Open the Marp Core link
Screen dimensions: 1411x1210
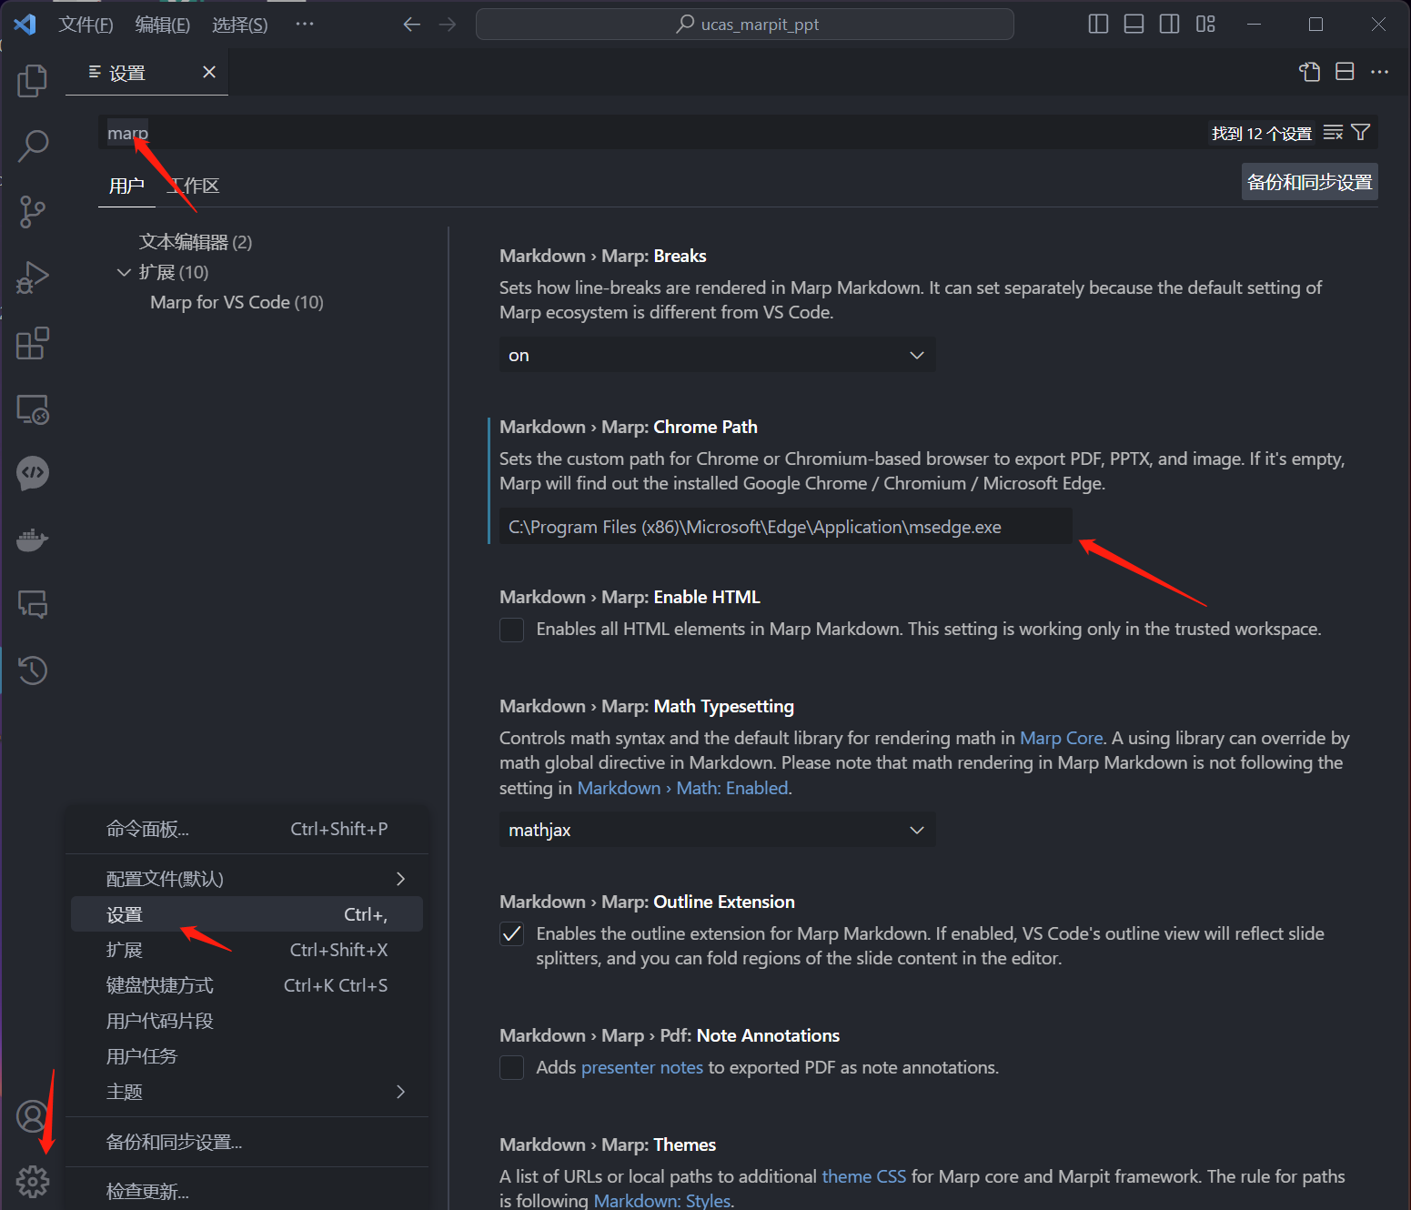[1061, 738]
